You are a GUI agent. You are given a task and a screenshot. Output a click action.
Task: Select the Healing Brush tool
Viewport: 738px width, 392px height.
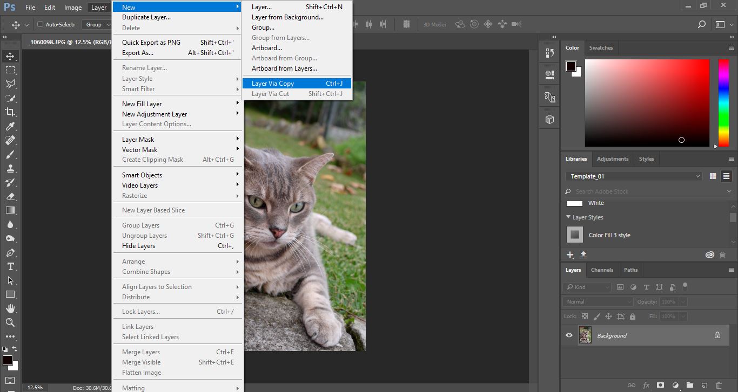point(10,140)
